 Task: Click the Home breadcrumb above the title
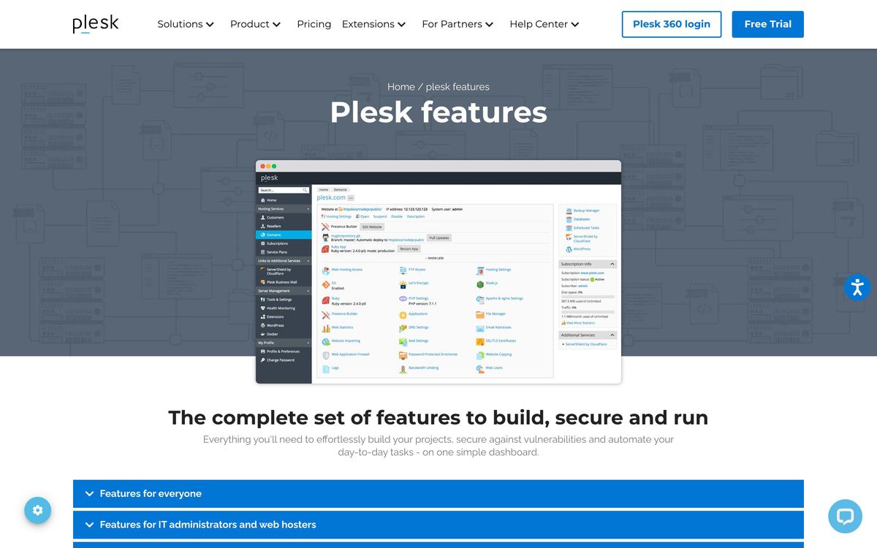[x=401, y=87]
